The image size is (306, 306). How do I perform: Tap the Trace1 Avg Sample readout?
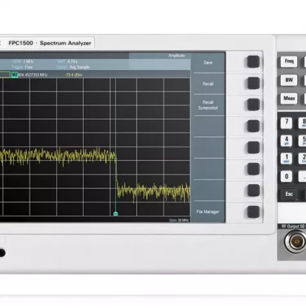[x=73, y=67]
